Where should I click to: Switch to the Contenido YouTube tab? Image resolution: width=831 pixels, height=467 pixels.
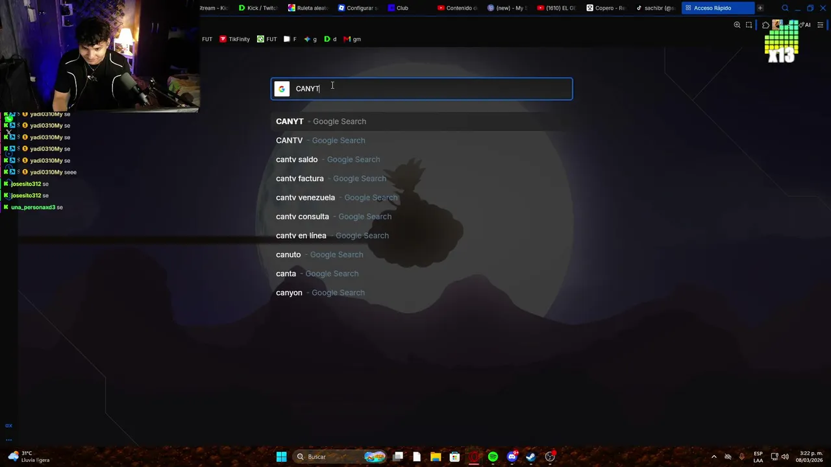(458, 8)
